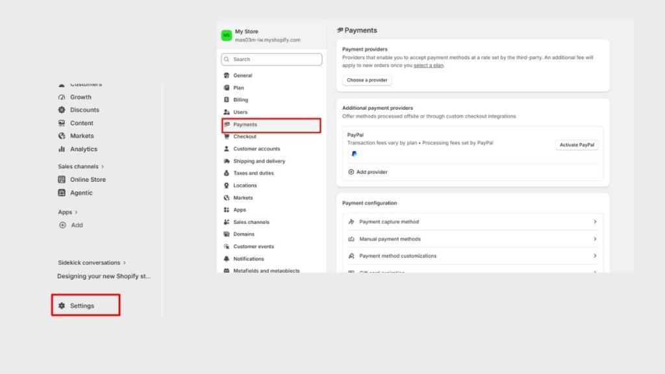This screenshot has width=665, height=374.
Task: Click the Add provider button
Action: 368,172
